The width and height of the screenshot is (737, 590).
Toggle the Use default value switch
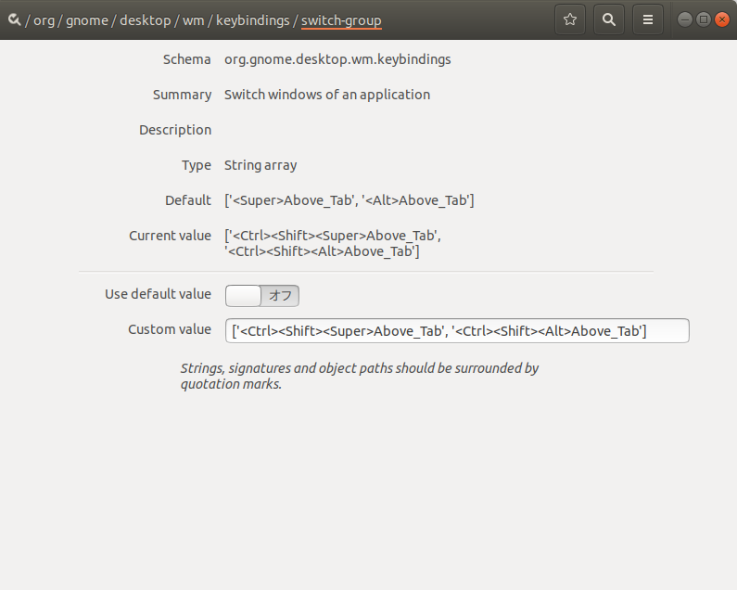pos(262,296)
